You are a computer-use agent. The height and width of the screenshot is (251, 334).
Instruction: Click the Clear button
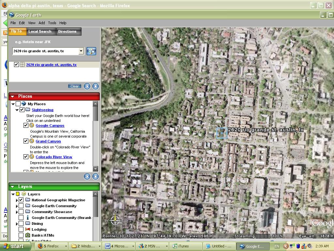click(x=75, y=86)
